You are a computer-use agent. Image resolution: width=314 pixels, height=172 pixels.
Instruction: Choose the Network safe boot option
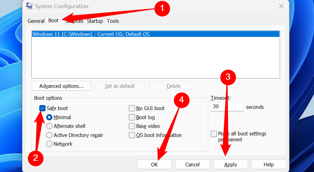tap(49, 144)
